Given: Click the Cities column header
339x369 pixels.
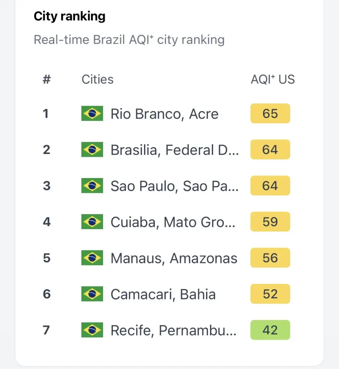Looking at the screenshot, I should pos(97,79).
